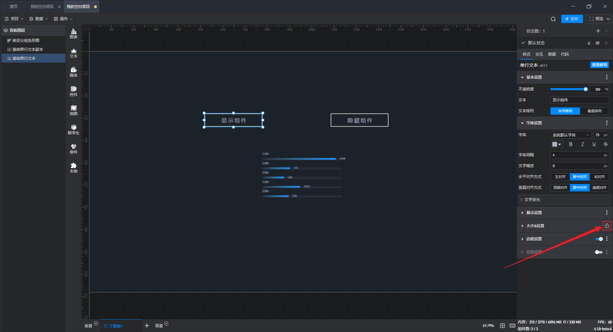Click the 预览 preview button
613x332 pixels.
pyautogui.click(x=596, y=19)
